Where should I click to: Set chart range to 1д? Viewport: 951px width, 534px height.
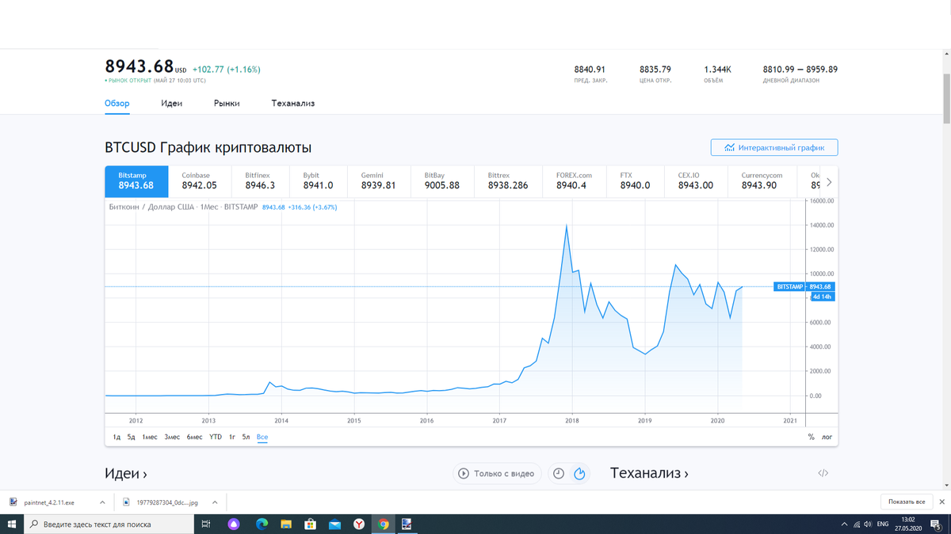point(116,437)
